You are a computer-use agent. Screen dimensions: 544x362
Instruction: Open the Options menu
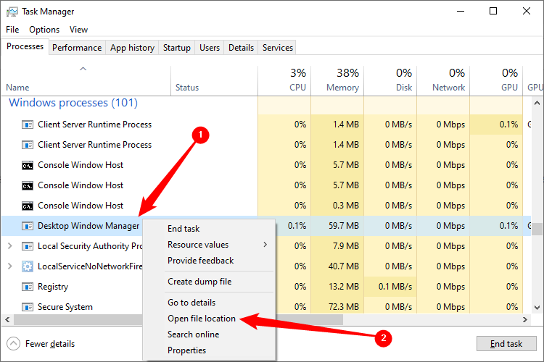pyautogui.click(x=44, y=30)
